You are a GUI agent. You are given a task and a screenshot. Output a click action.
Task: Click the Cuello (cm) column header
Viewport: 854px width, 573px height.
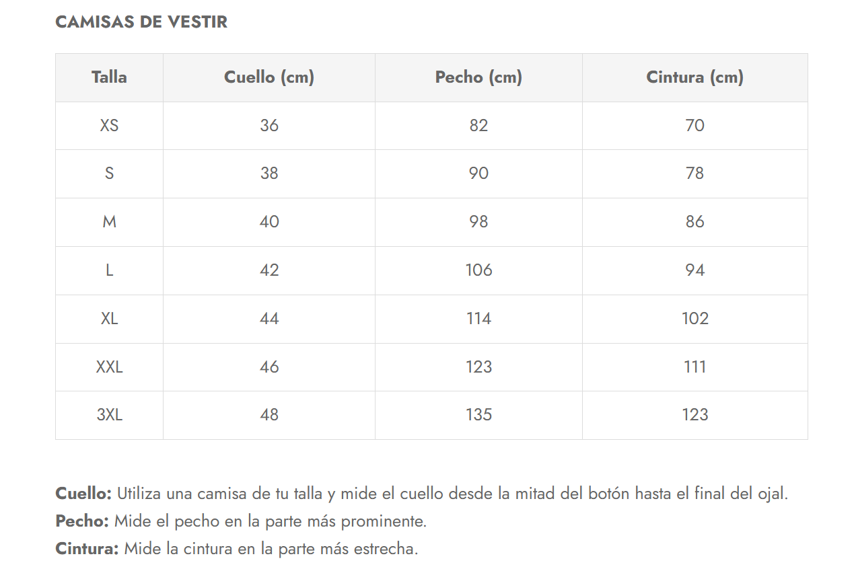[x=269, y=77]
